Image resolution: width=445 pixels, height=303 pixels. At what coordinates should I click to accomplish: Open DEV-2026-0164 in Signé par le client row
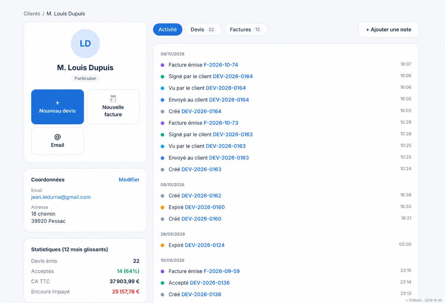(233, 76)
